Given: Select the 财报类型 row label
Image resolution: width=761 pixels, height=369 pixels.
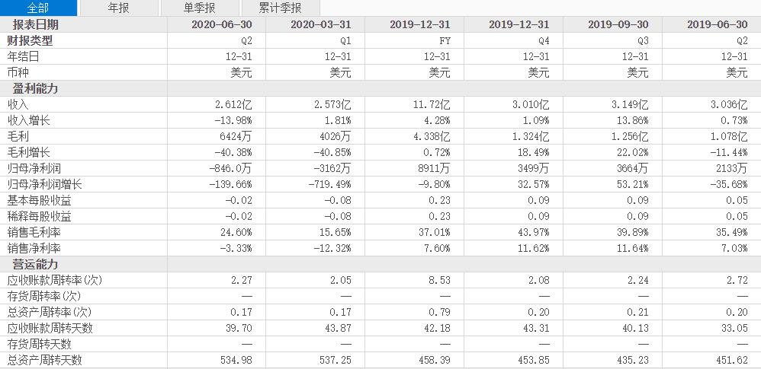Looking at the screenshot, I should (30, 40).
